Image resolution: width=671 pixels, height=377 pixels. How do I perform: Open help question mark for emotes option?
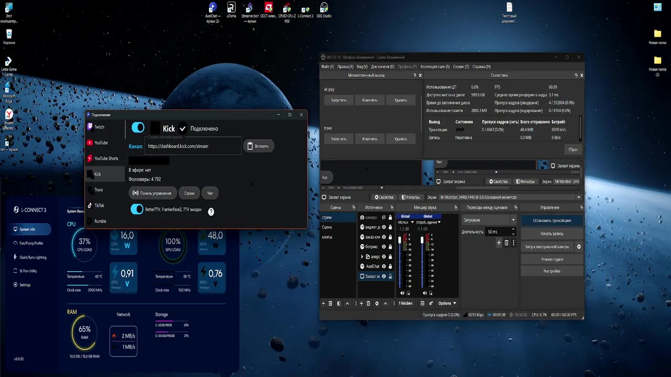click(x=211, y=212)
